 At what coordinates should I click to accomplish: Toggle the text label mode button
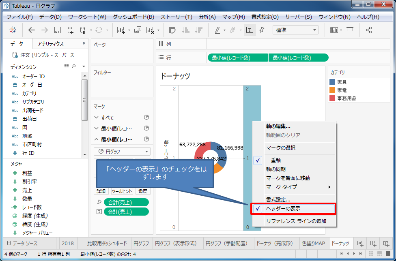click(249, 30)
